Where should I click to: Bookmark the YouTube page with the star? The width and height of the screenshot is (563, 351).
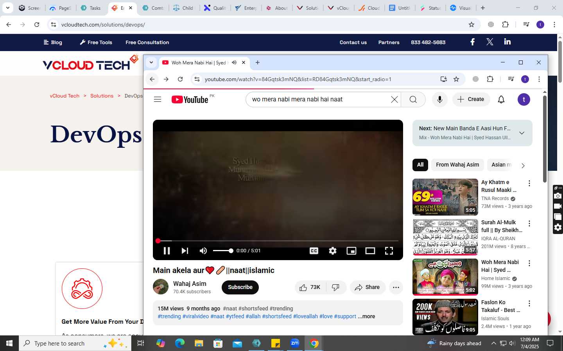(x=456, y=79)
